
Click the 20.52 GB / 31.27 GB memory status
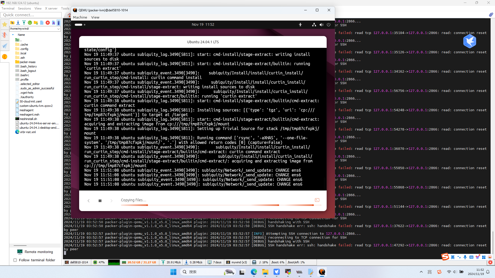point(139,262)
